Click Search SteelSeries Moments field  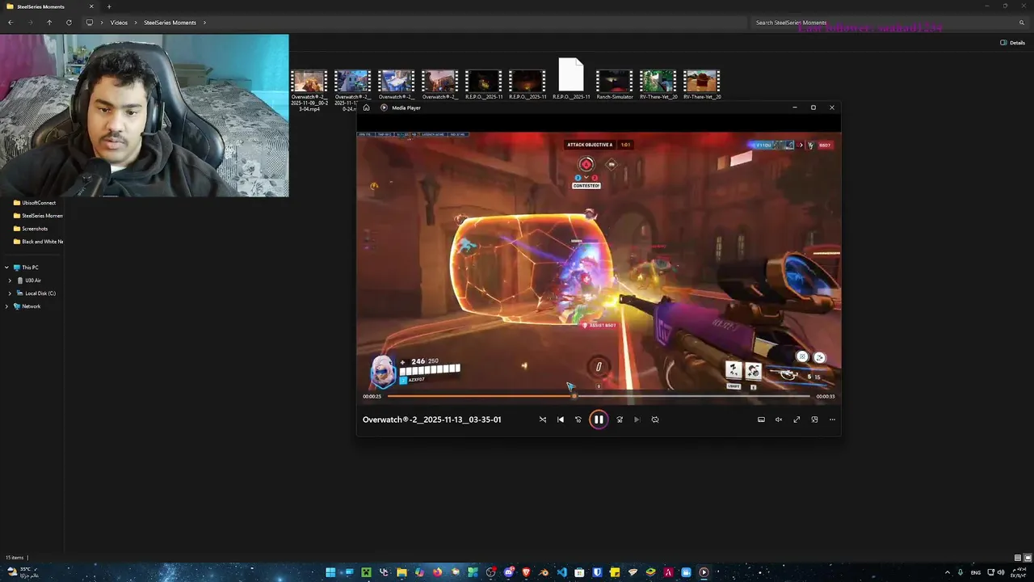(x=889, y=23)
